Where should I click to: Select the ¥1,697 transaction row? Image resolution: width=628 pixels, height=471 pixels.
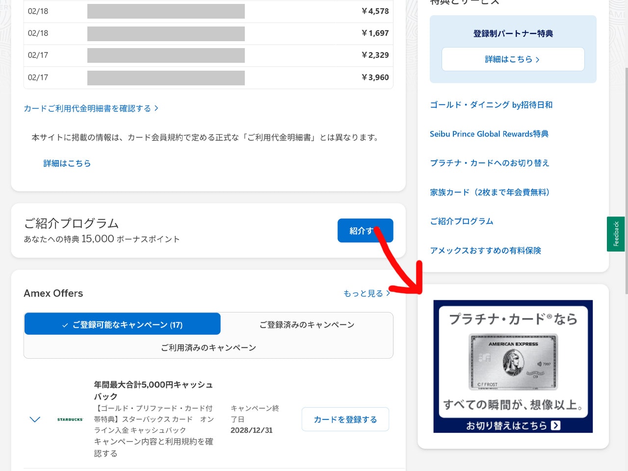209,33
